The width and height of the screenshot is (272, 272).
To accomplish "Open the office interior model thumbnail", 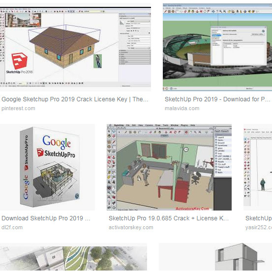I will (169, 167).
